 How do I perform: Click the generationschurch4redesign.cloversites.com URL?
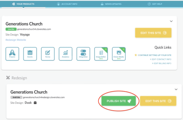pyautogui.click(x=44, y=97)
